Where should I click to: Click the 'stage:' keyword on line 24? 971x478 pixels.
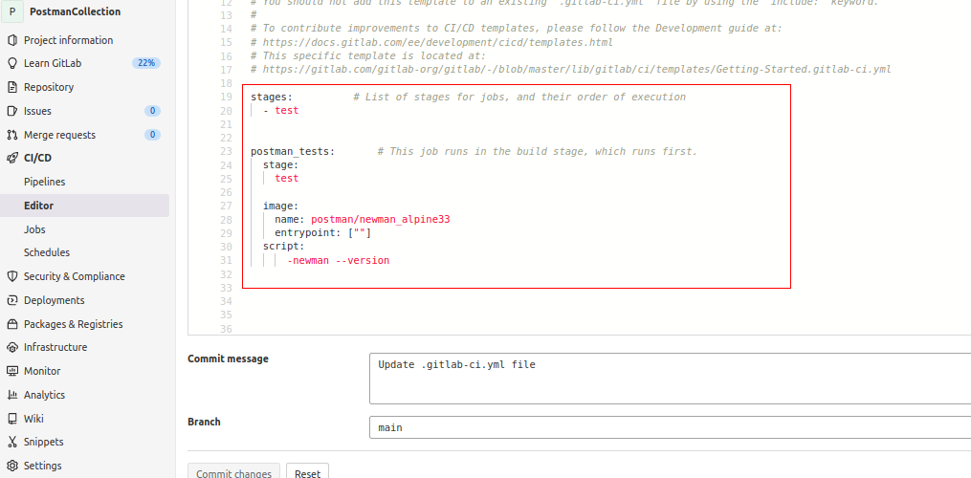tap(280, 165)
